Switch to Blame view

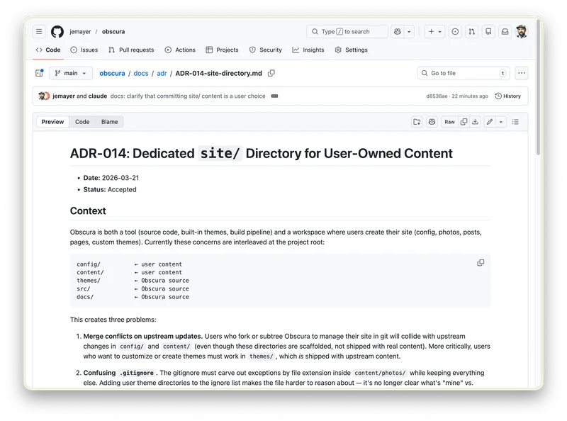[x=109, y=122]
